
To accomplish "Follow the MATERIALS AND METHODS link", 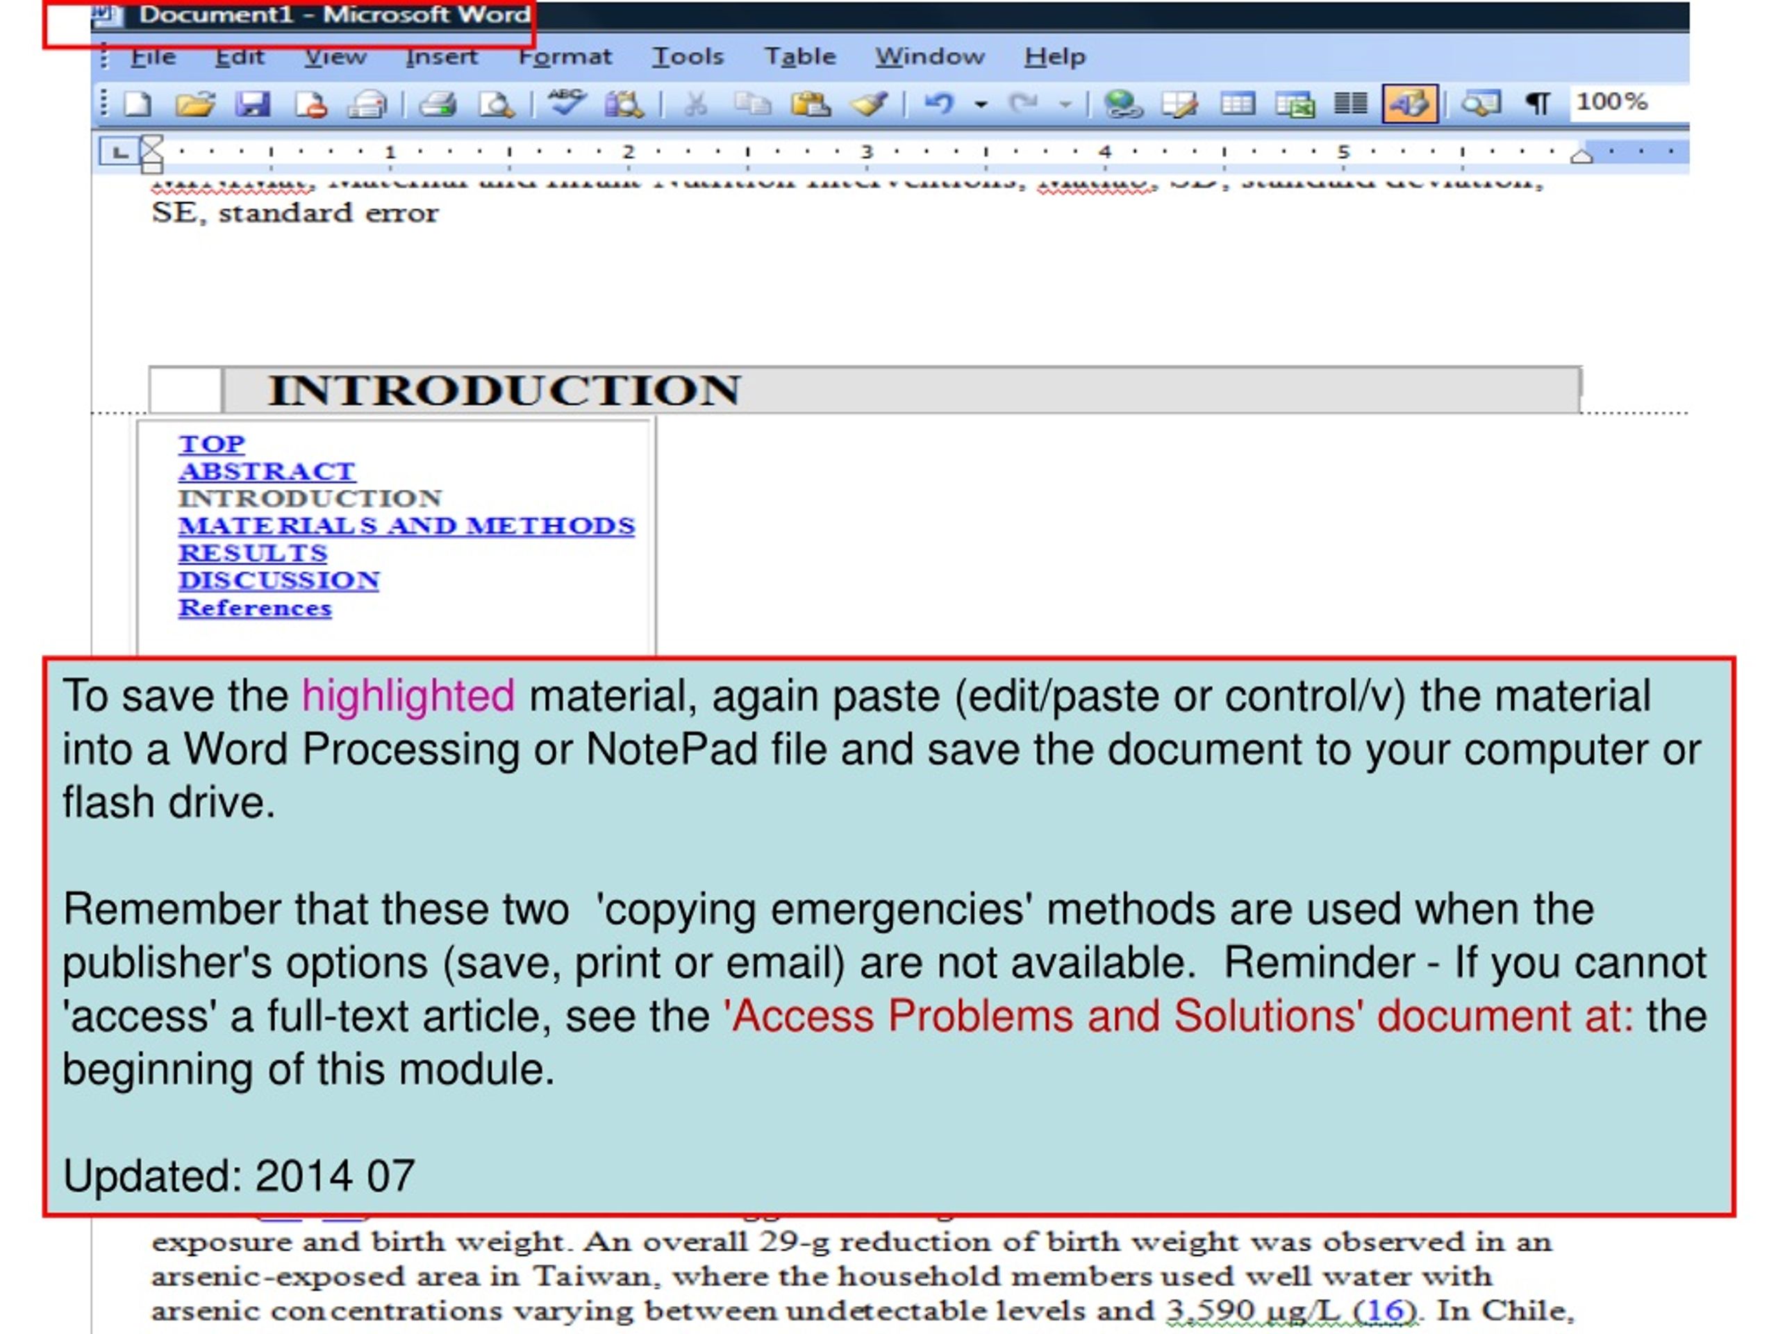I will pyautogui.click(x=407, y=526).
